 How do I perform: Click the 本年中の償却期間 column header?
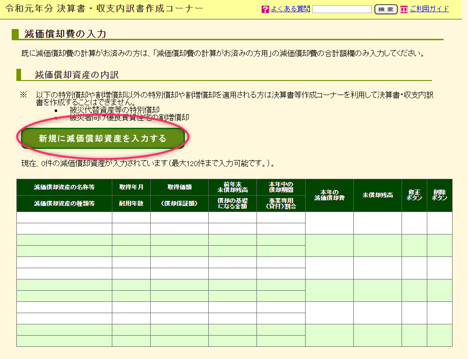coord(281,187)
